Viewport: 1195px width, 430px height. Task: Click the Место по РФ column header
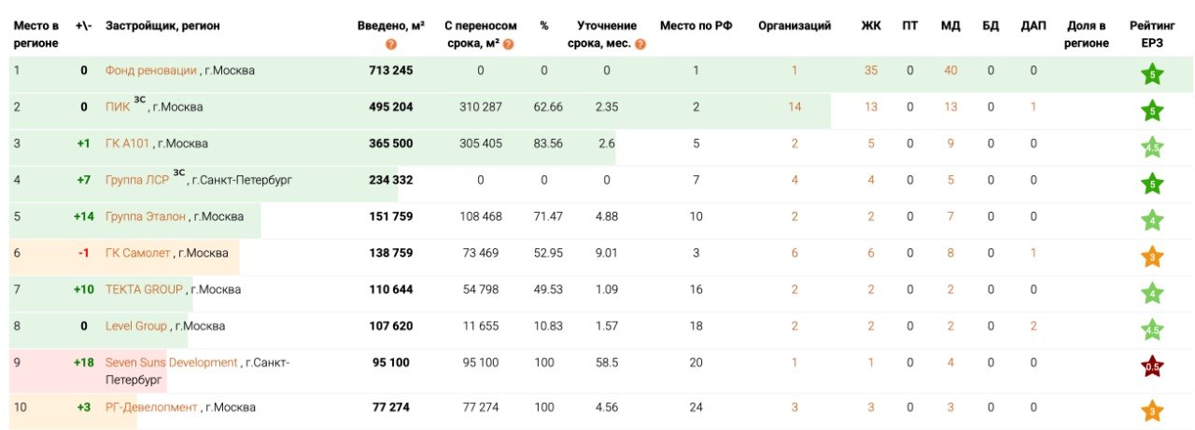[x=696, y=26]
